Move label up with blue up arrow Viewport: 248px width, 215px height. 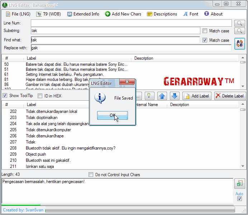tap(162, 96)
